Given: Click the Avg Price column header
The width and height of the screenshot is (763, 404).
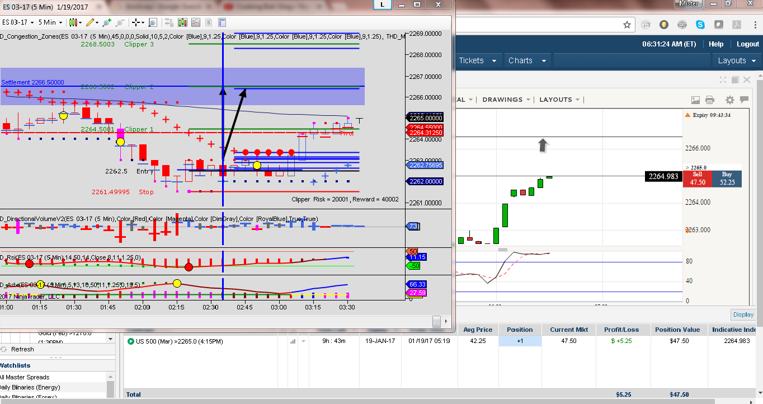Looking at the screenshot, I should pyautogui.click(x=477, y=330).
